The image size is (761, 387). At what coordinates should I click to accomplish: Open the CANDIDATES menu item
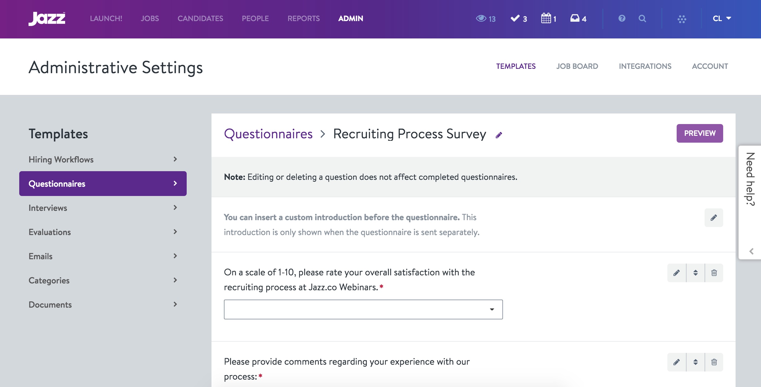pyautogui.click(x=200, y=19)
